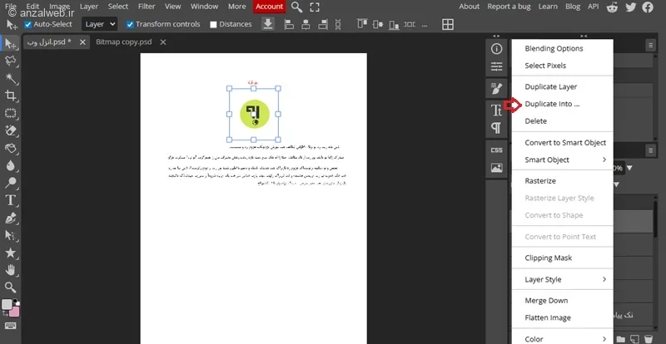Uncheck the Transform controls checkbox
Viewport: 666px width, 344px height.
[x=130, y=24]
